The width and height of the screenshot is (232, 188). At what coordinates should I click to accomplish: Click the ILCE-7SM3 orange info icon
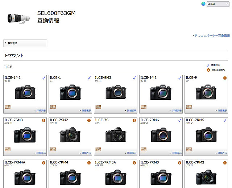43,120
